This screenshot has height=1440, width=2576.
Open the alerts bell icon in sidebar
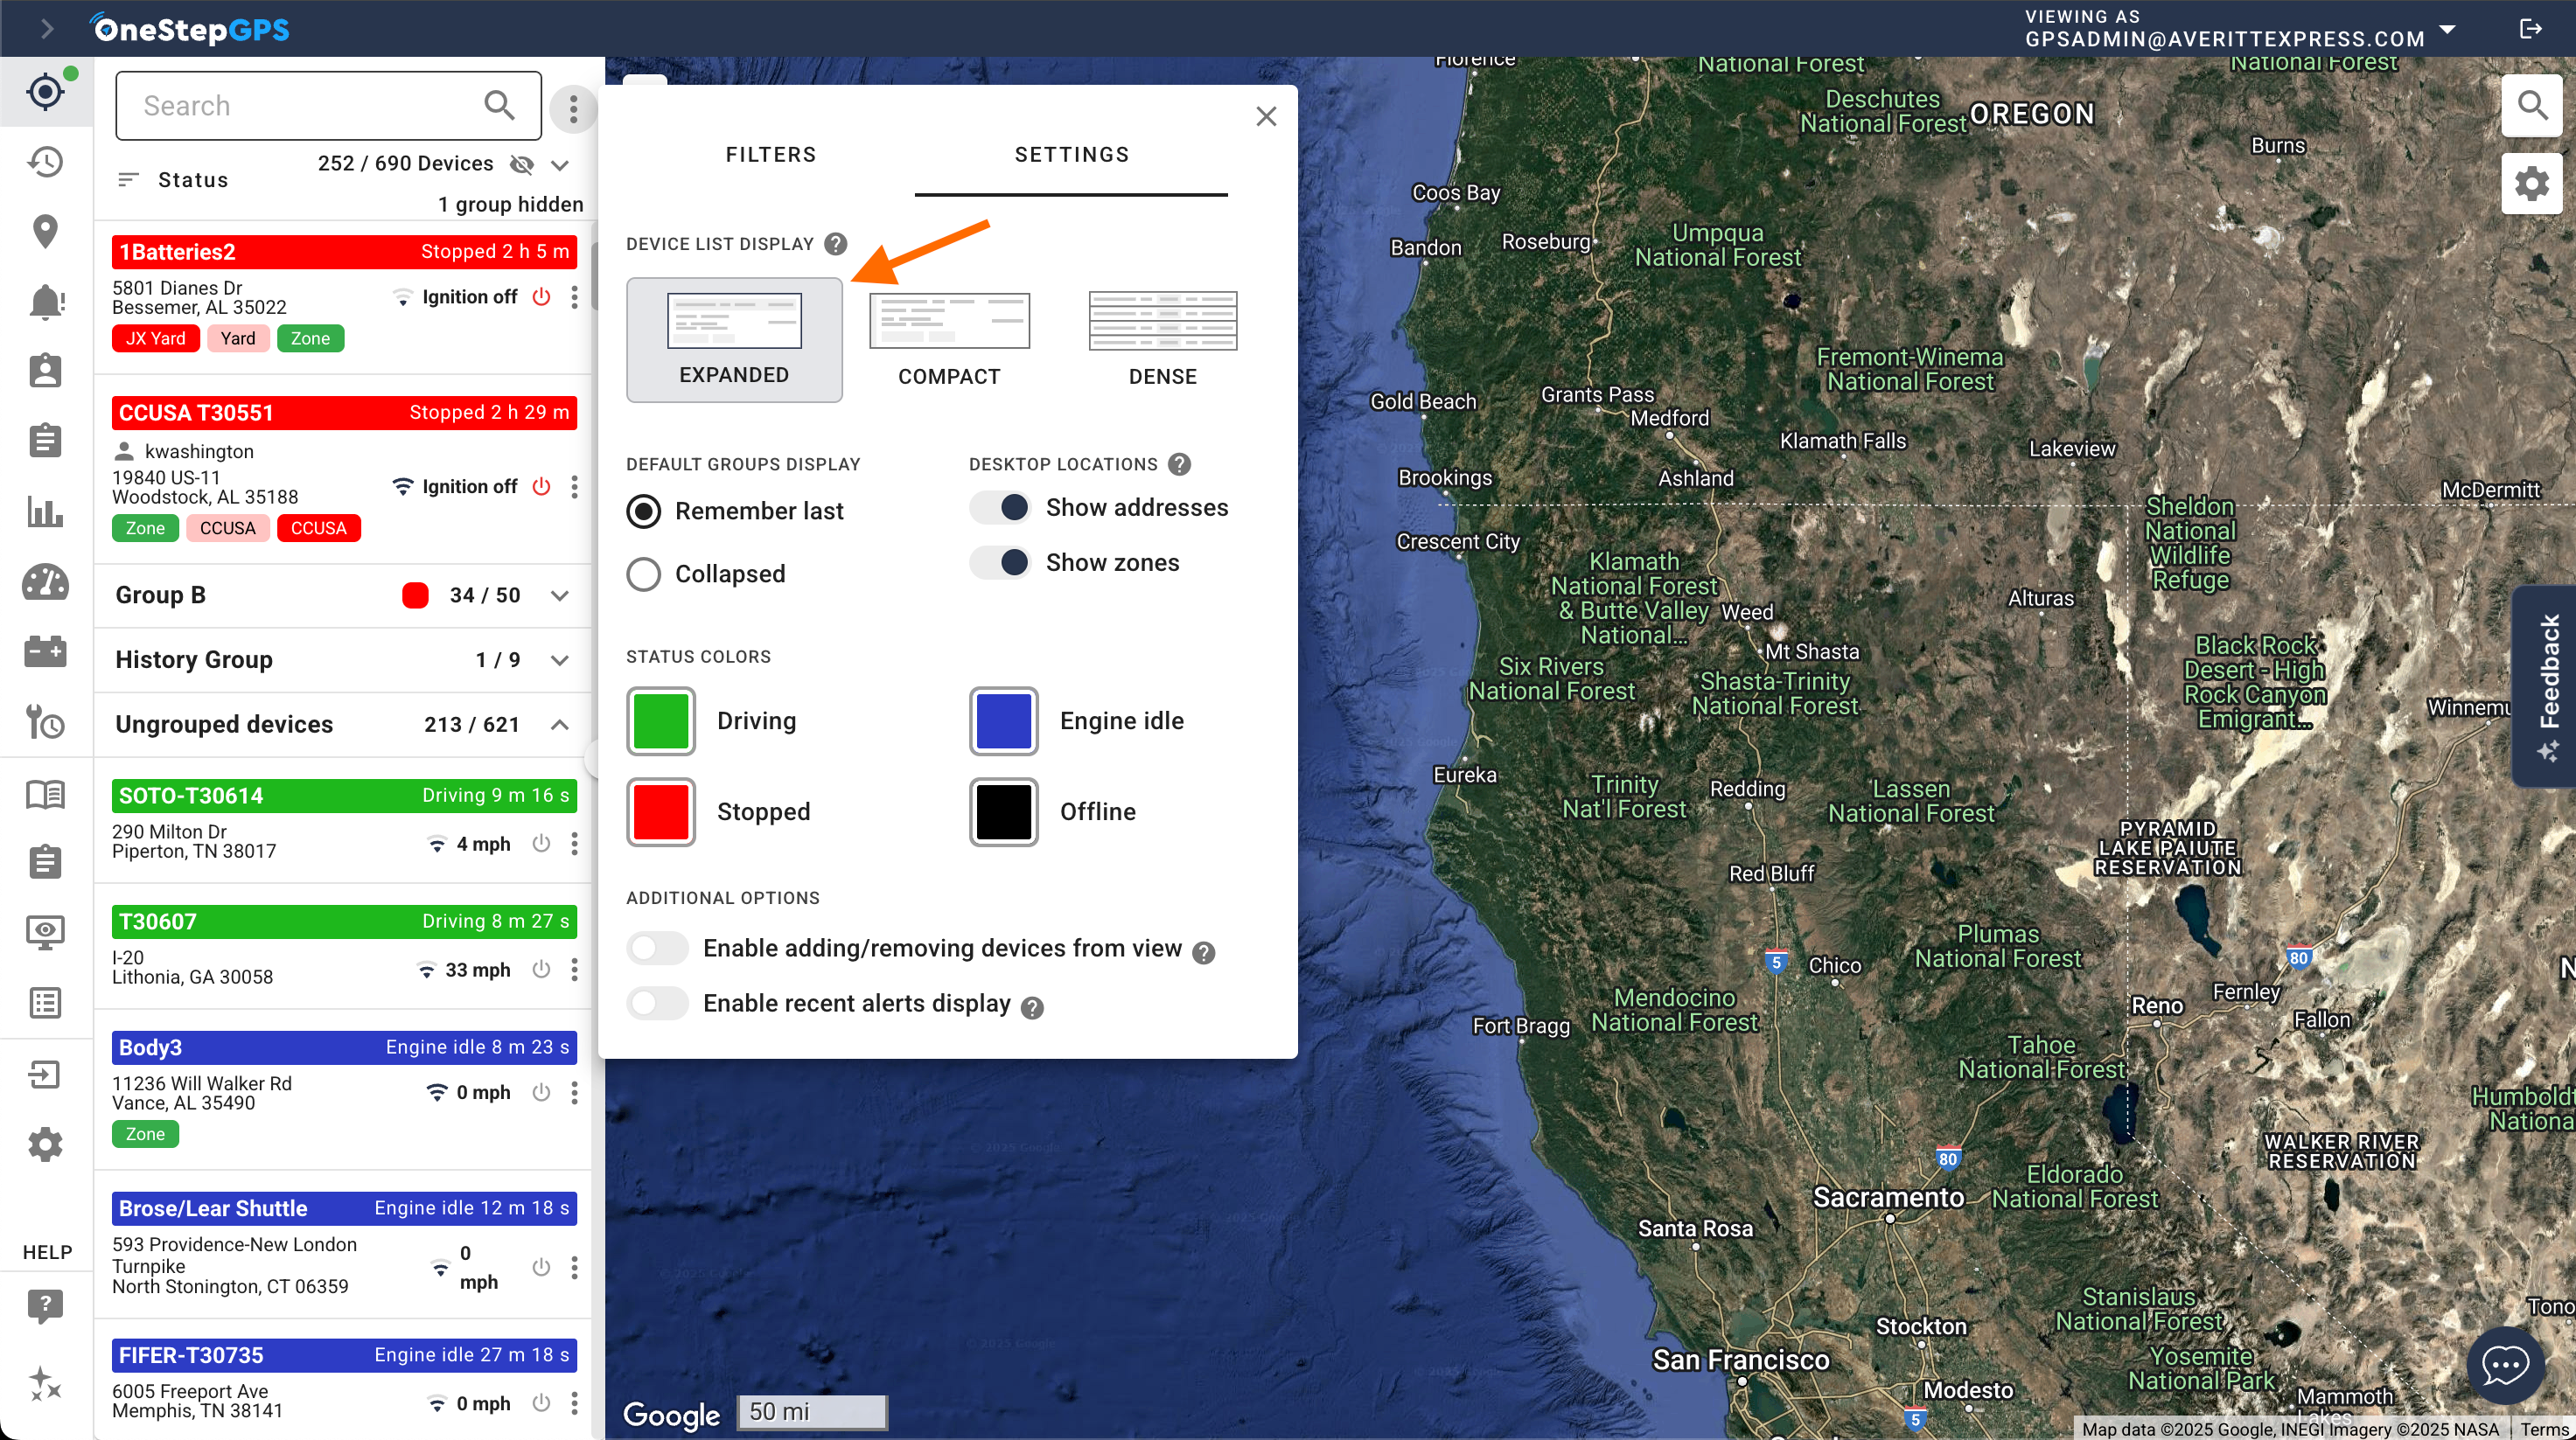tap(45, 301)
